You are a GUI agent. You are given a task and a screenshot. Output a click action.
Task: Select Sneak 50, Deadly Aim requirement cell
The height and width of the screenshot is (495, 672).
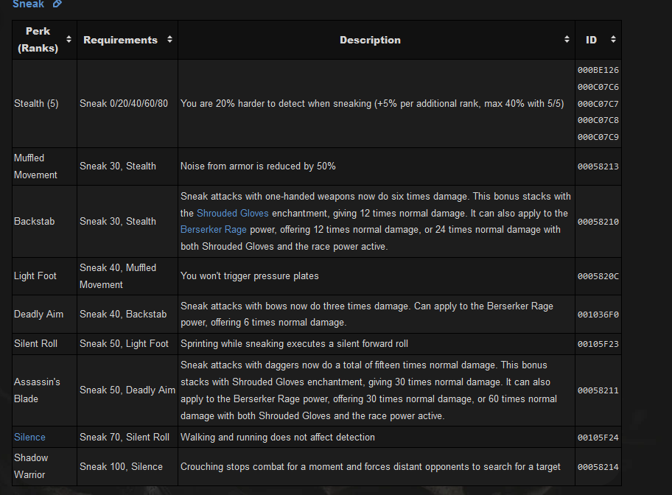point(127,390)
